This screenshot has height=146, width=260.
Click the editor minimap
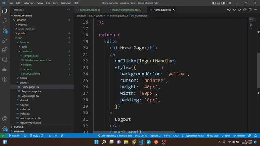pos(252,23)
